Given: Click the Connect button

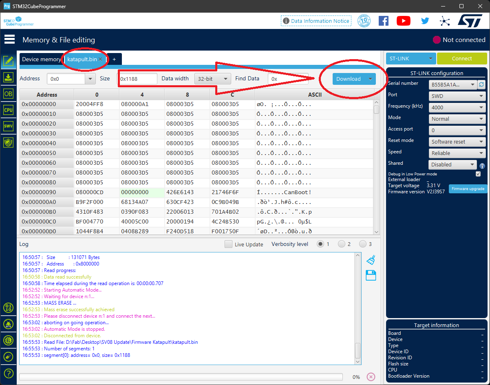Looking at the screenshot, I should point(462,58).
